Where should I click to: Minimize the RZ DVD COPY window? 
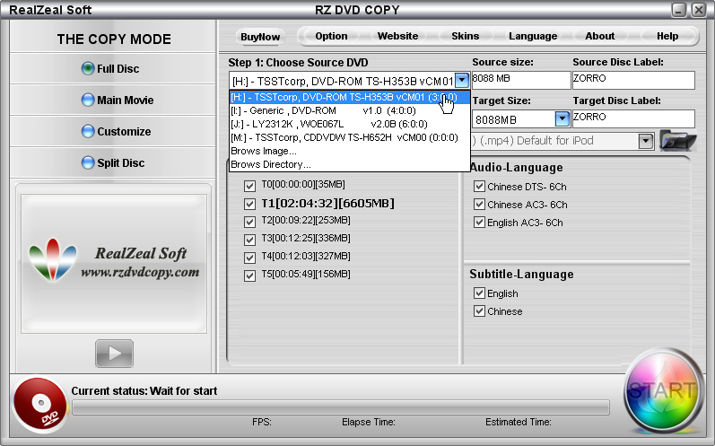pyautogui.click(x=678, y=10)
